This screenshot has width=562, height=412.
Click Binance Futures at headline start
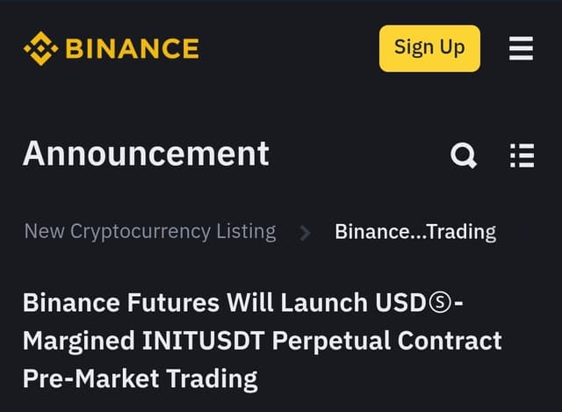[121, 303]
